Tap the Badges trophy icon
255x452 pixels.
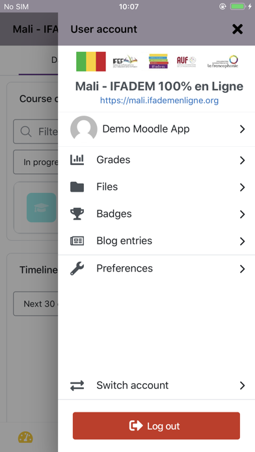77,214
